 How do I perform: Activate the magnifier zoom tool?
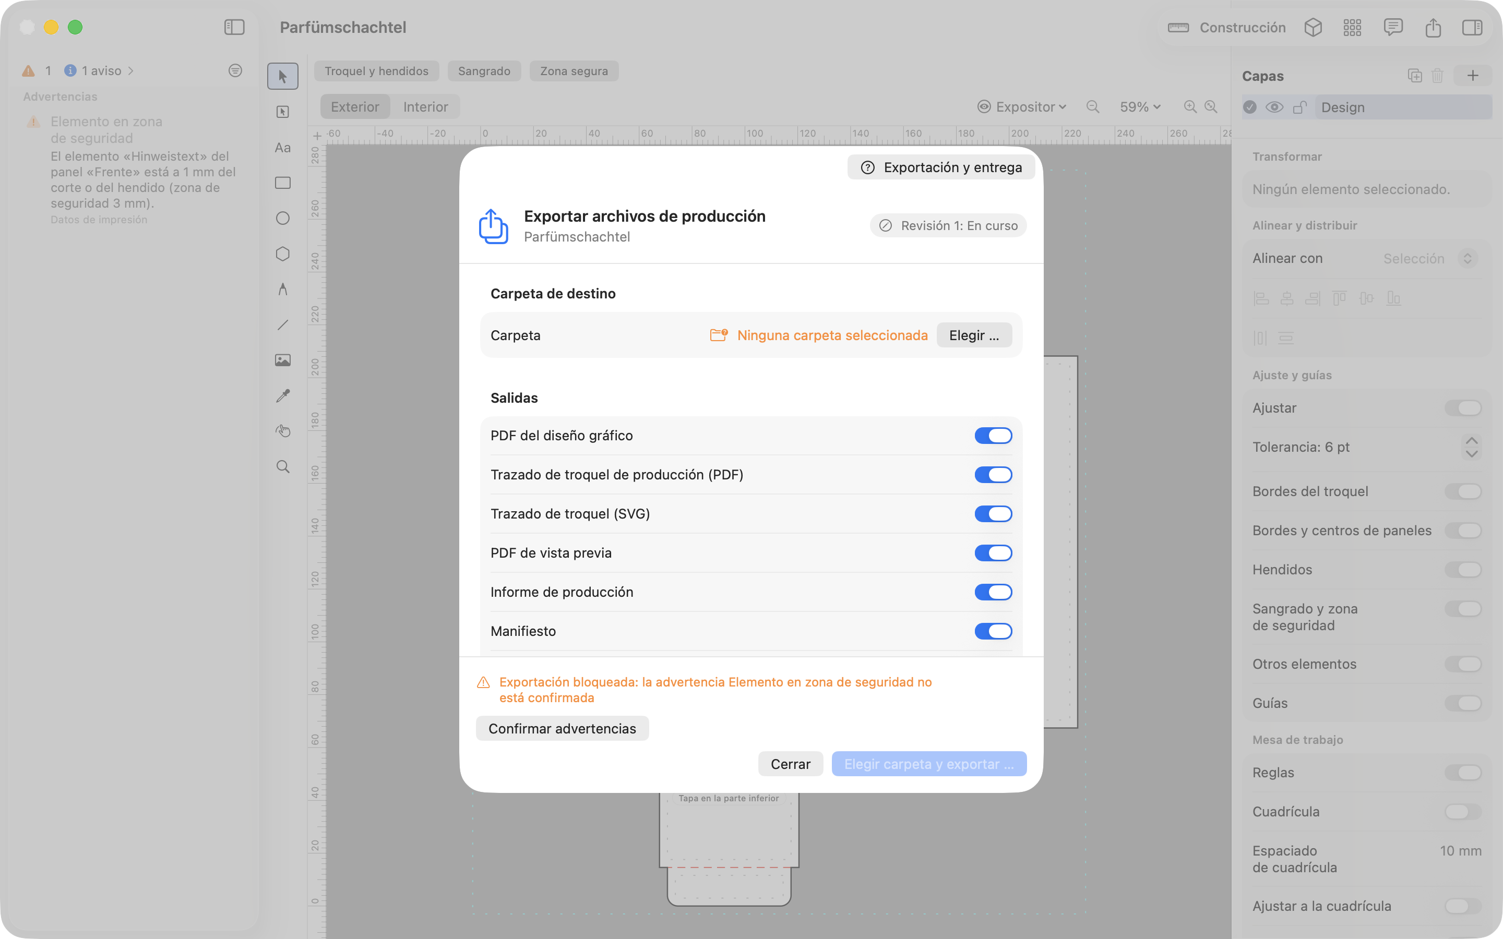(282, 467)
